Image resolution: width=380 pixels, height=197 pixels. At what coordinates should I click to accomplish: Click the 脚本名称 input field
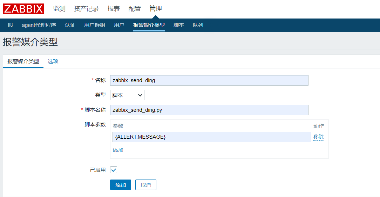pos(209,110)
